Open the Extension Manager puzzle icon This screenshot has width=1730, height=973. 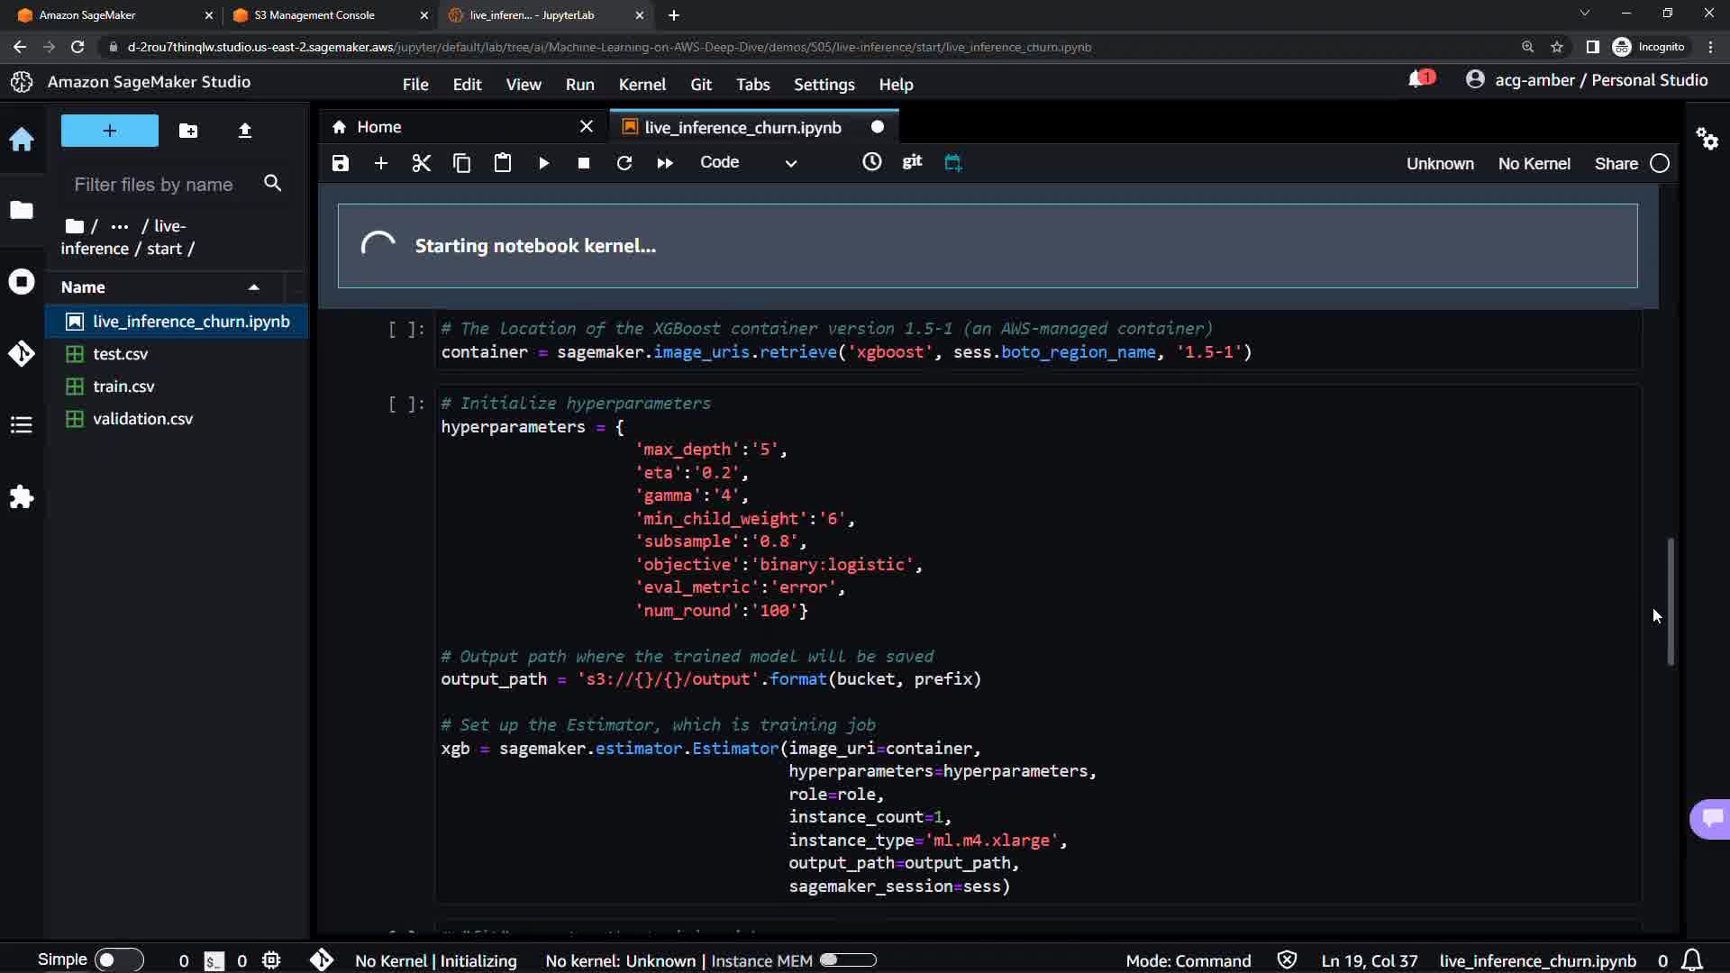coord(22,497)
